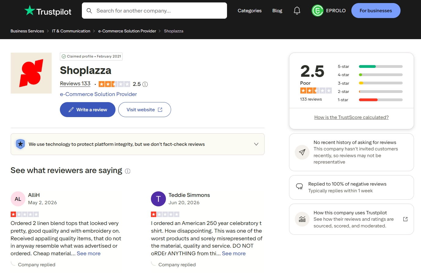Expand Teddie Simmons' review with See more
This screenshot has height=273, width=421.
tap(234, 253)
